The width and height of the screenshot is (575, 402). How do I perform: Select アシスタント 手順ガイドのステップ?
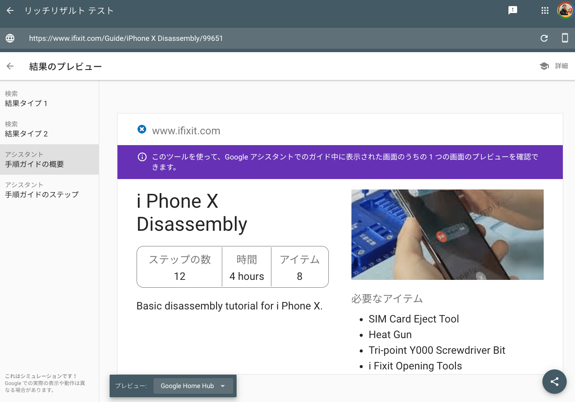click(x=49, y=190)
